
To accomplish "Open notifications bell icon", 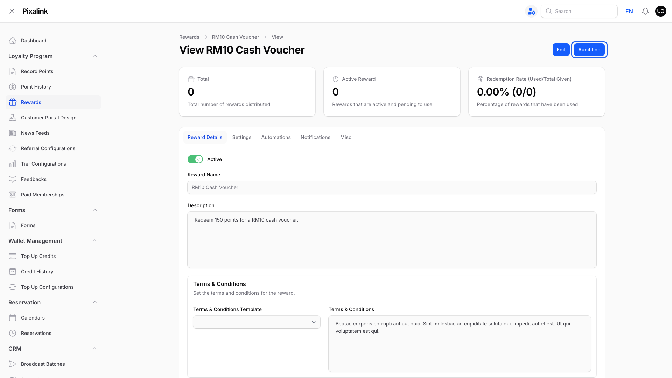I will [645, 11].
